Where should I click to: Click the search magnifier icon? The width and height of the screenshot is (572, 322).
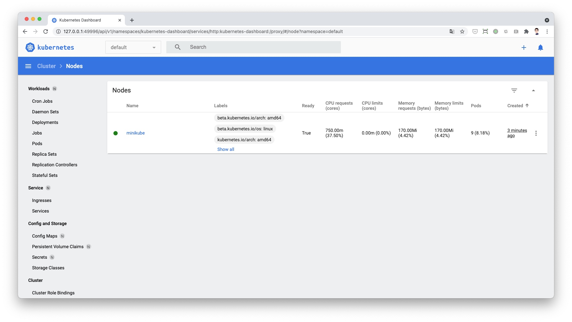pyautogui.click(x=178, y=47)
